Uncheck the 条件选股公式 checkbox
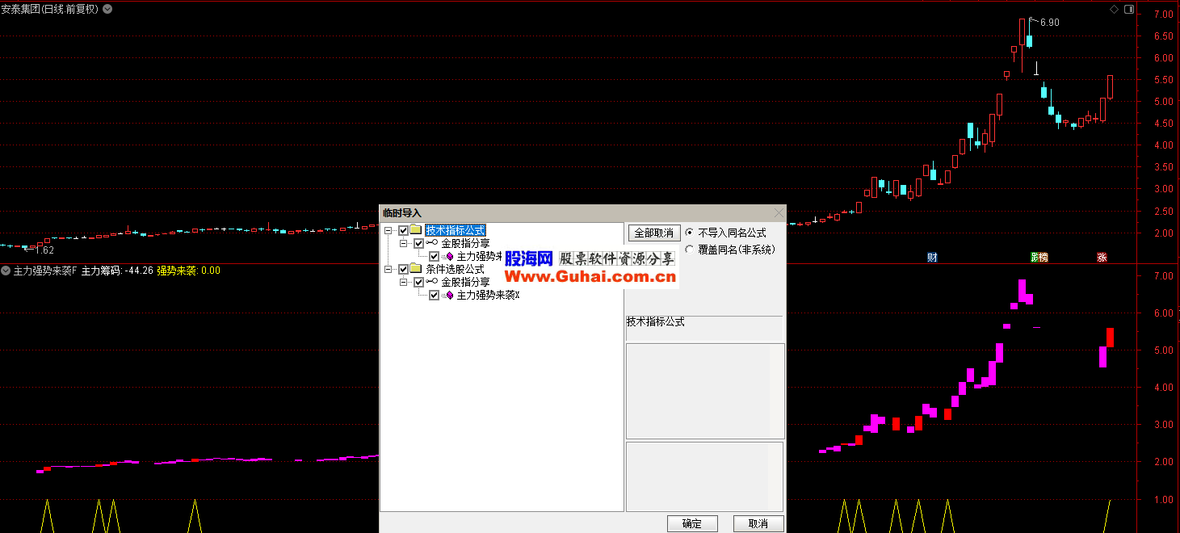This screenshot has width=1180, height=533. (x=403, y=269)
